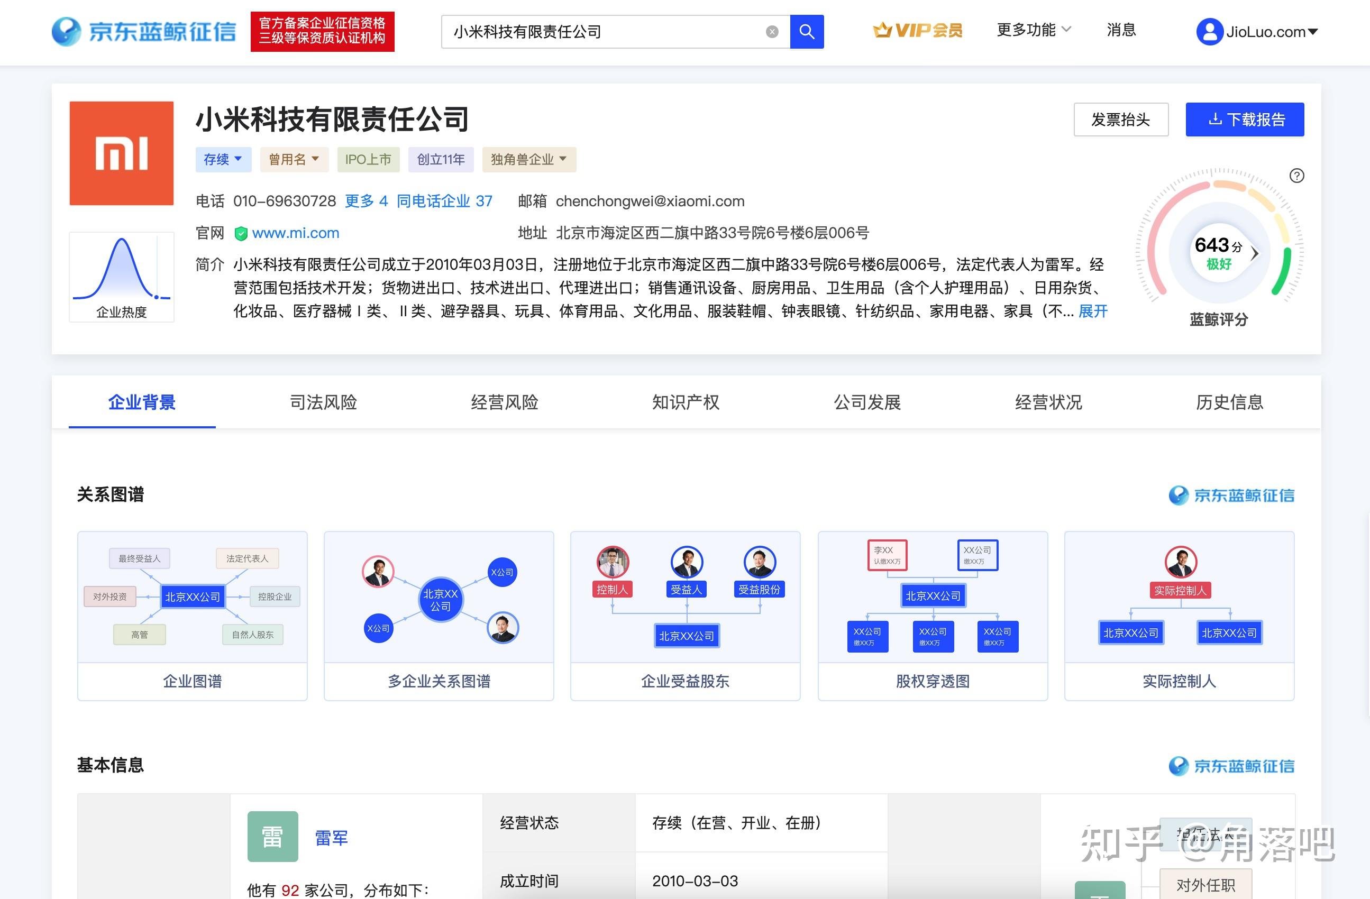The height and width of the screenshot is (899, 1370).
Task: Click the 更多 4 phone numbers link
Action: [366, 201]
